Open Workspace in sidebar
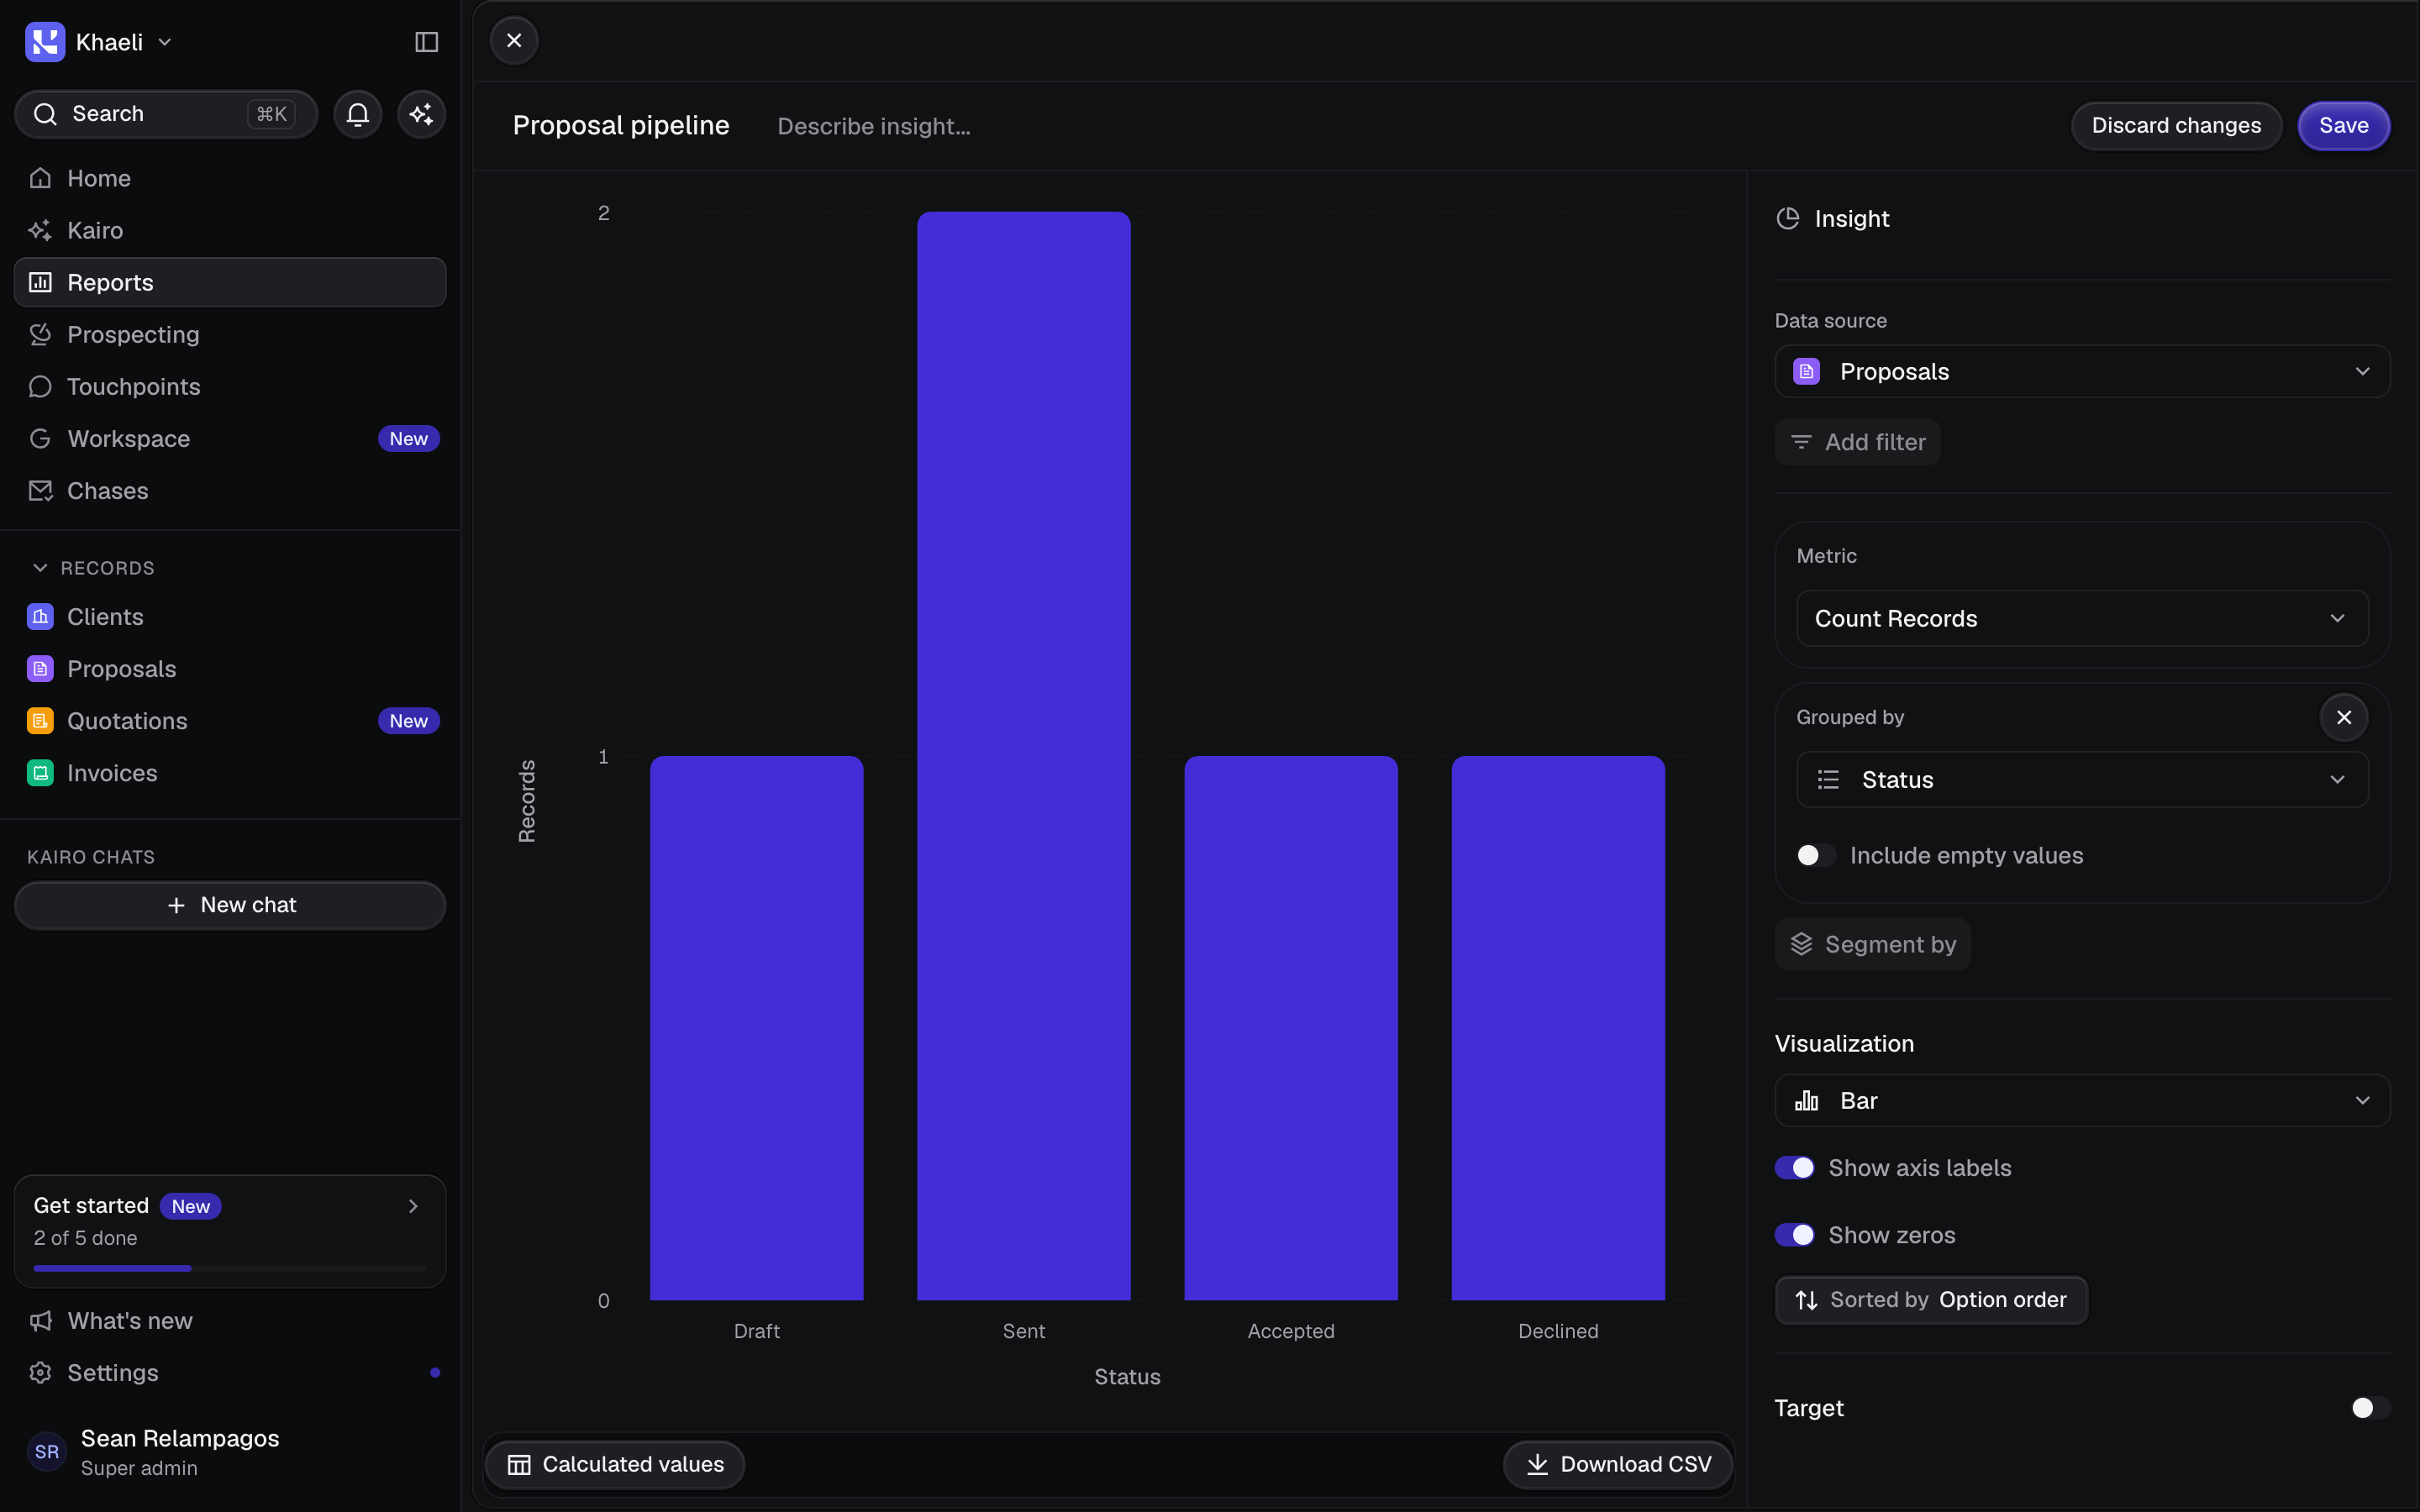This screenshot has height=1512, width=2420. pos(230,439)
